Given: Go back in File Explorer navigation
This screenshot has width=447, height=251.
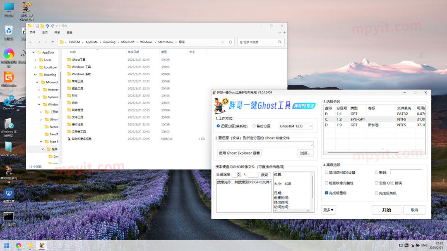Looking at the screenshot, I should coord(31,42).
